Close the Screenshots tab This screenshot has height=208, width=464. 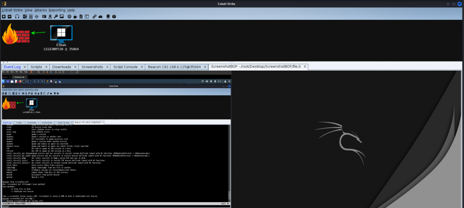[107, 67]
